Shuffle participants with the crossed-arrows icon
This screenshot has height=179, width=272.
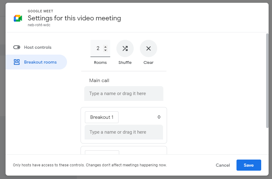tap(125, 48)
